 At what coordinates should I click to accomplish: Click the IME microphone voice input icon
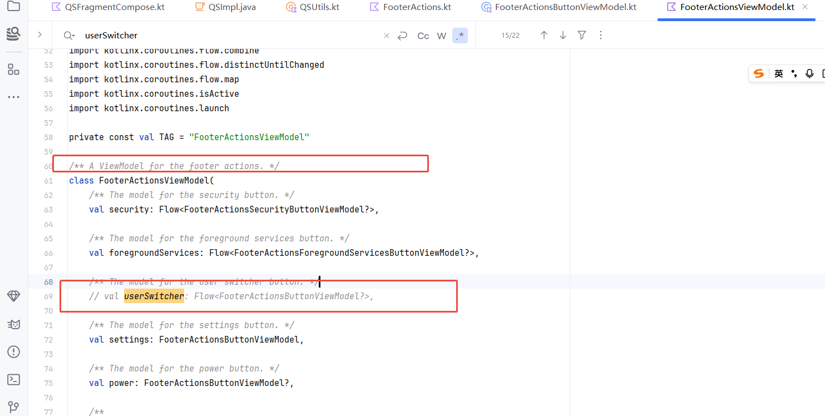[809, 73]
